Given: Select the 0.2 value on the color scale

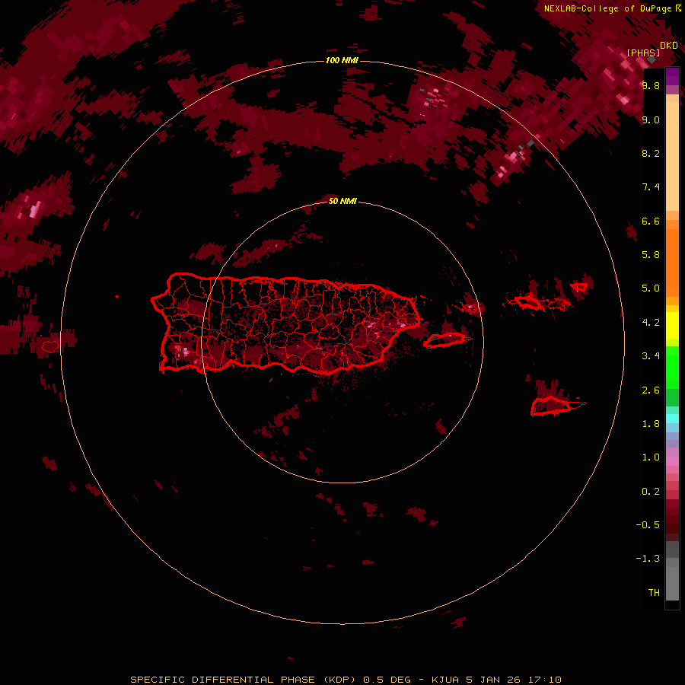Looking at the screenshot, I should pos(651,492).
